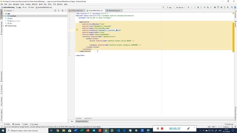Image resolution: width=237 pixels, height=133 pixels.
Task: Open the Help menu
Action: 66,4
